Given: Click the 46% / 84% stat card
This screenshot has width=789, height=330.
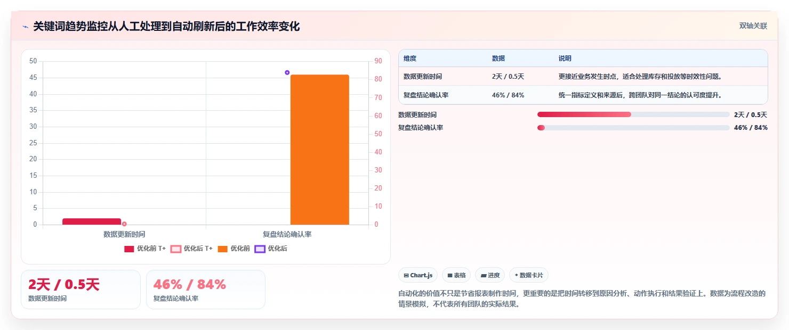Looking at the screenshot, I should tap(206, 290).
